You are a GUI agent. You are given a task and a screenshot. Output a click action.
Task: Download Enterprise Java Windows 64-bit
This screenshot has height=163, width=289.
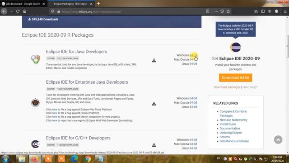193,98
